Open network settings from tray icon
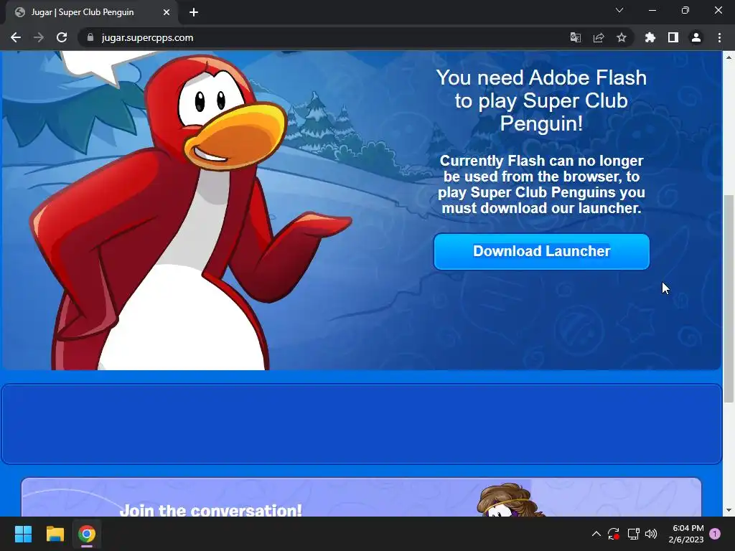The width and height of the screenshot is (735, 551). pyautogui.click(x=633, y=534)
